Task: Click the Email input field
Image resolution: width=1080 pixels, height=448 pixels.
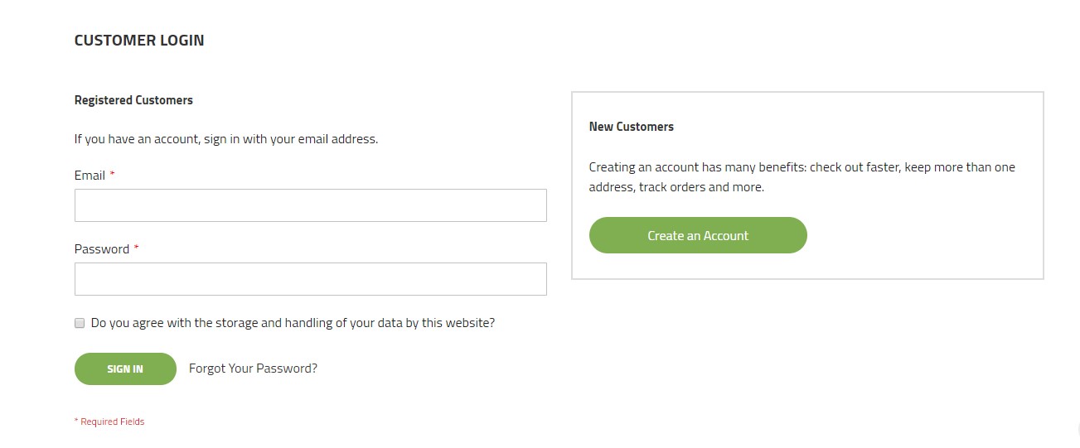Action: pos(310,205)
